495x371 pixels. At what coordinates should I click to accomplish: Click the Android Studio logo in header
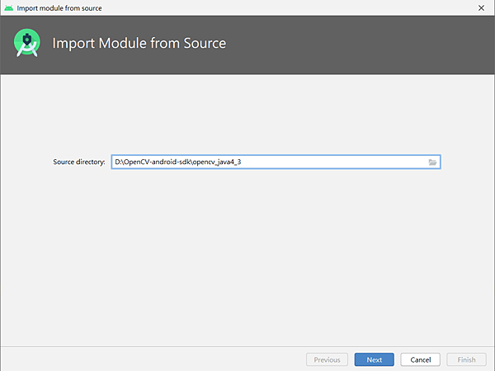27,43
